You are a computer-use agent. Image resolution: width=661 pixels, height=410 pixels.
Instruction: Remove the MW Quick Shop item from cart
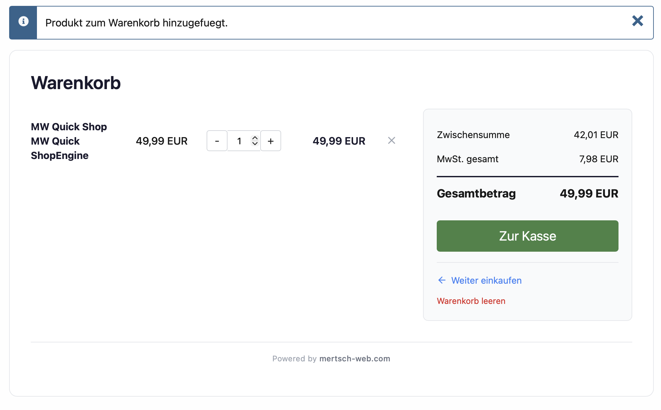(391, 141)
